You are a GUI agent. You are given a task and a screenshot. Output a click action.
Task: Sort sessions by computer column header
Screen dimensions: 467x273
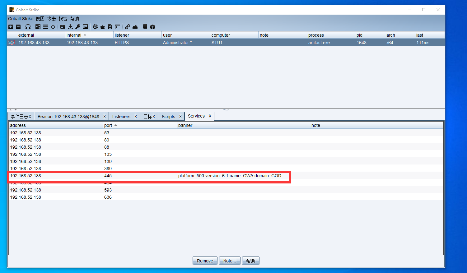point(234,35)
